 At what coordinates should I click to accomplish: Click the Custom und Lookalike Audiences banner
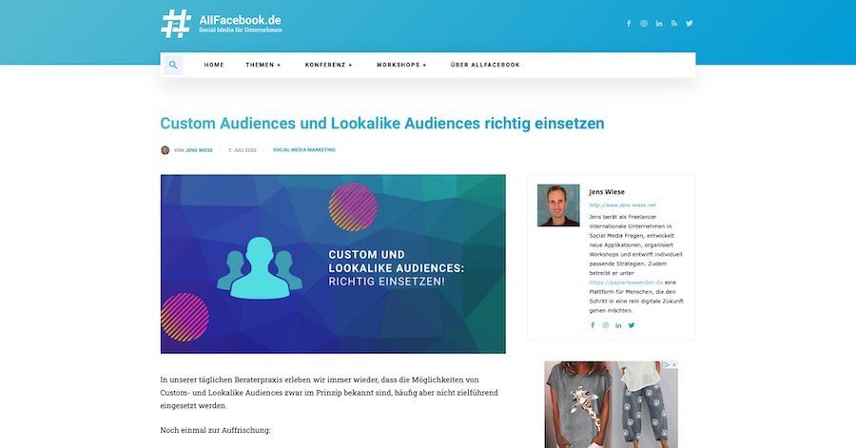click(333, 264)
